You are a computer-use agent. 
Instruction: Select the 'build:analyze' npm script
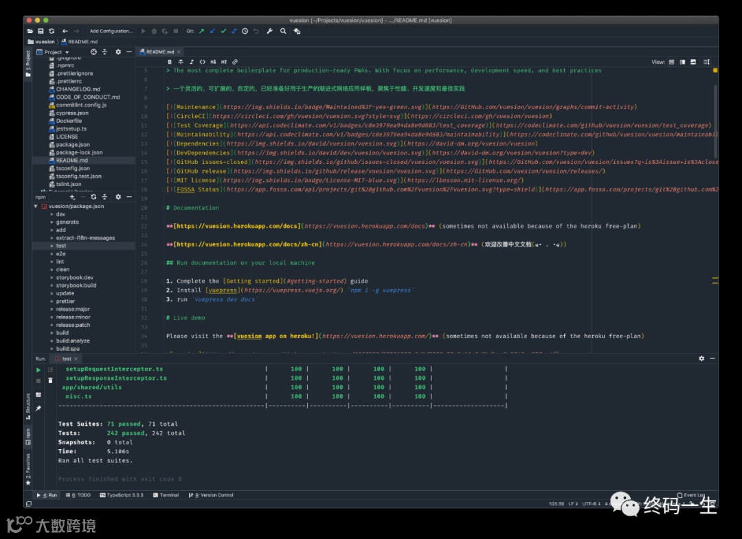[x=73, y=341]
